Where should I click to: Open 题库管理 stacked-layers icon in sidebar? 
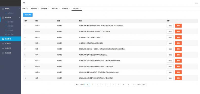(3, 39)
